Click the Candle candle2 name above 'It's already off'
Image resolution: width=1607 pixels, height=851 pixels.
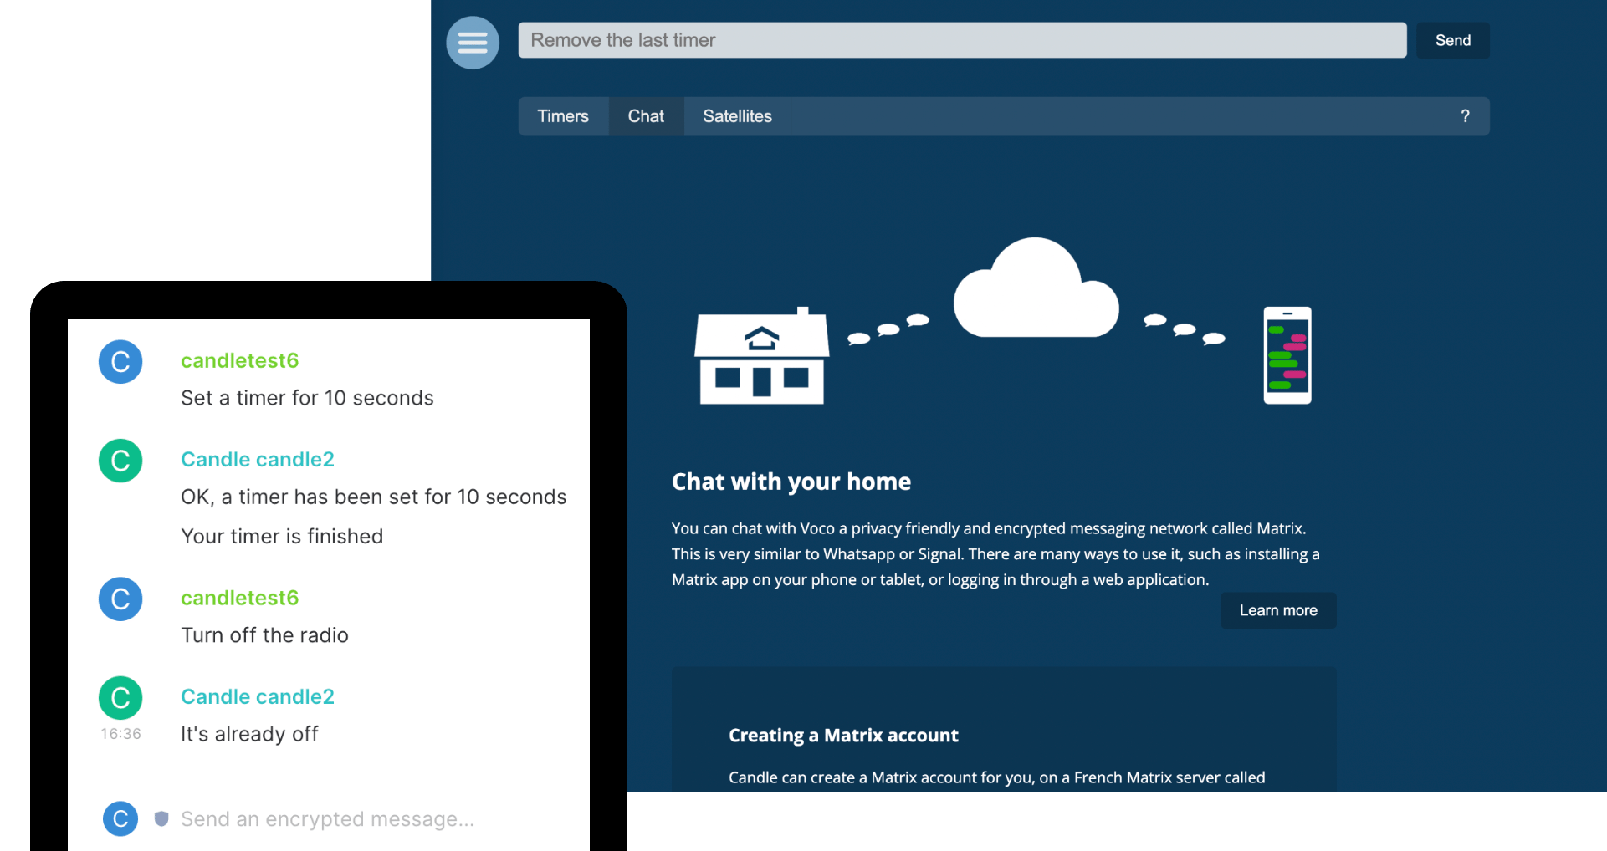[x=257, y=696]
